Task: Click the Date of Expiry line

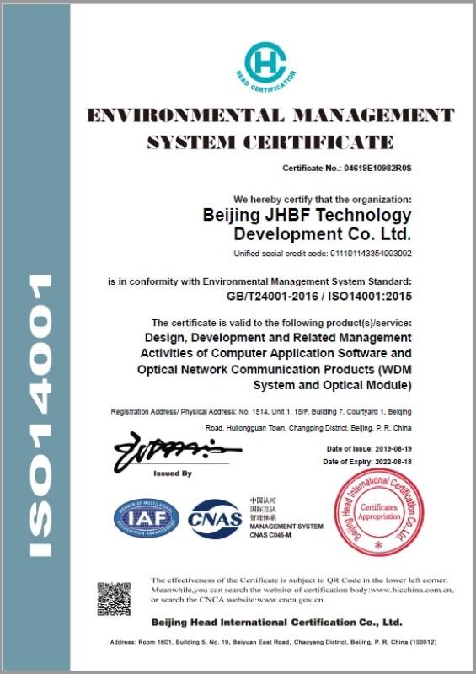Action: coord(367,462)
